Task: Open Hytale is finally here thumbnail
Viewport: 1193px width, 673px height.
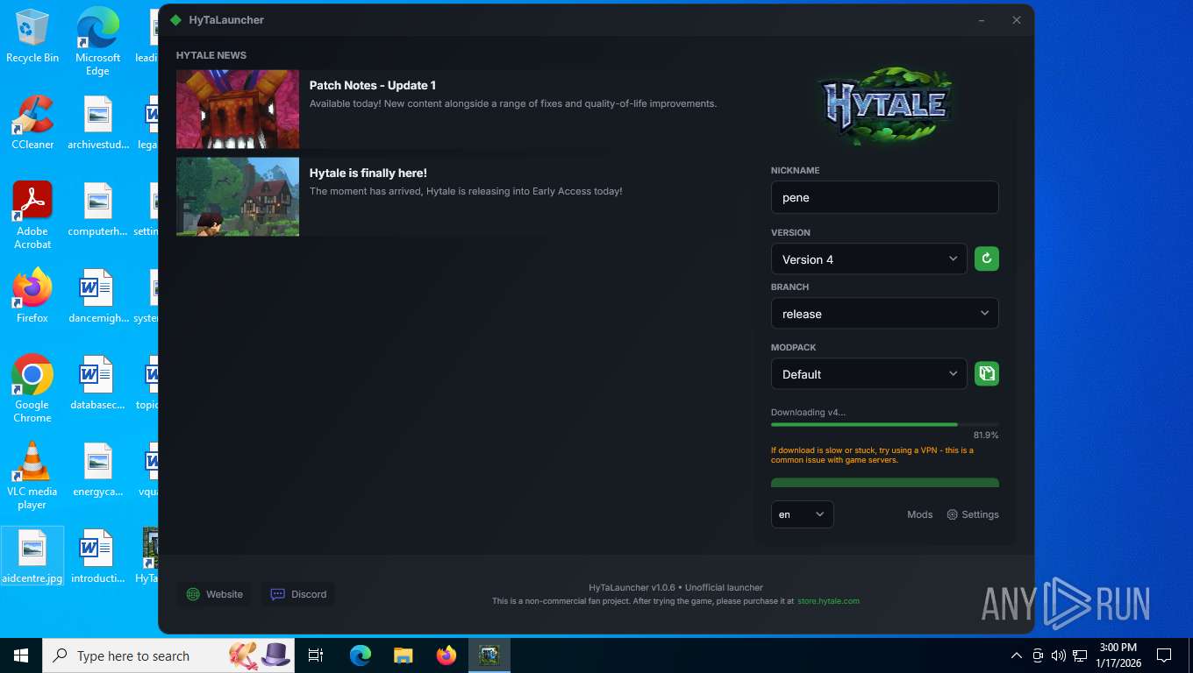Action: [238, 197]
